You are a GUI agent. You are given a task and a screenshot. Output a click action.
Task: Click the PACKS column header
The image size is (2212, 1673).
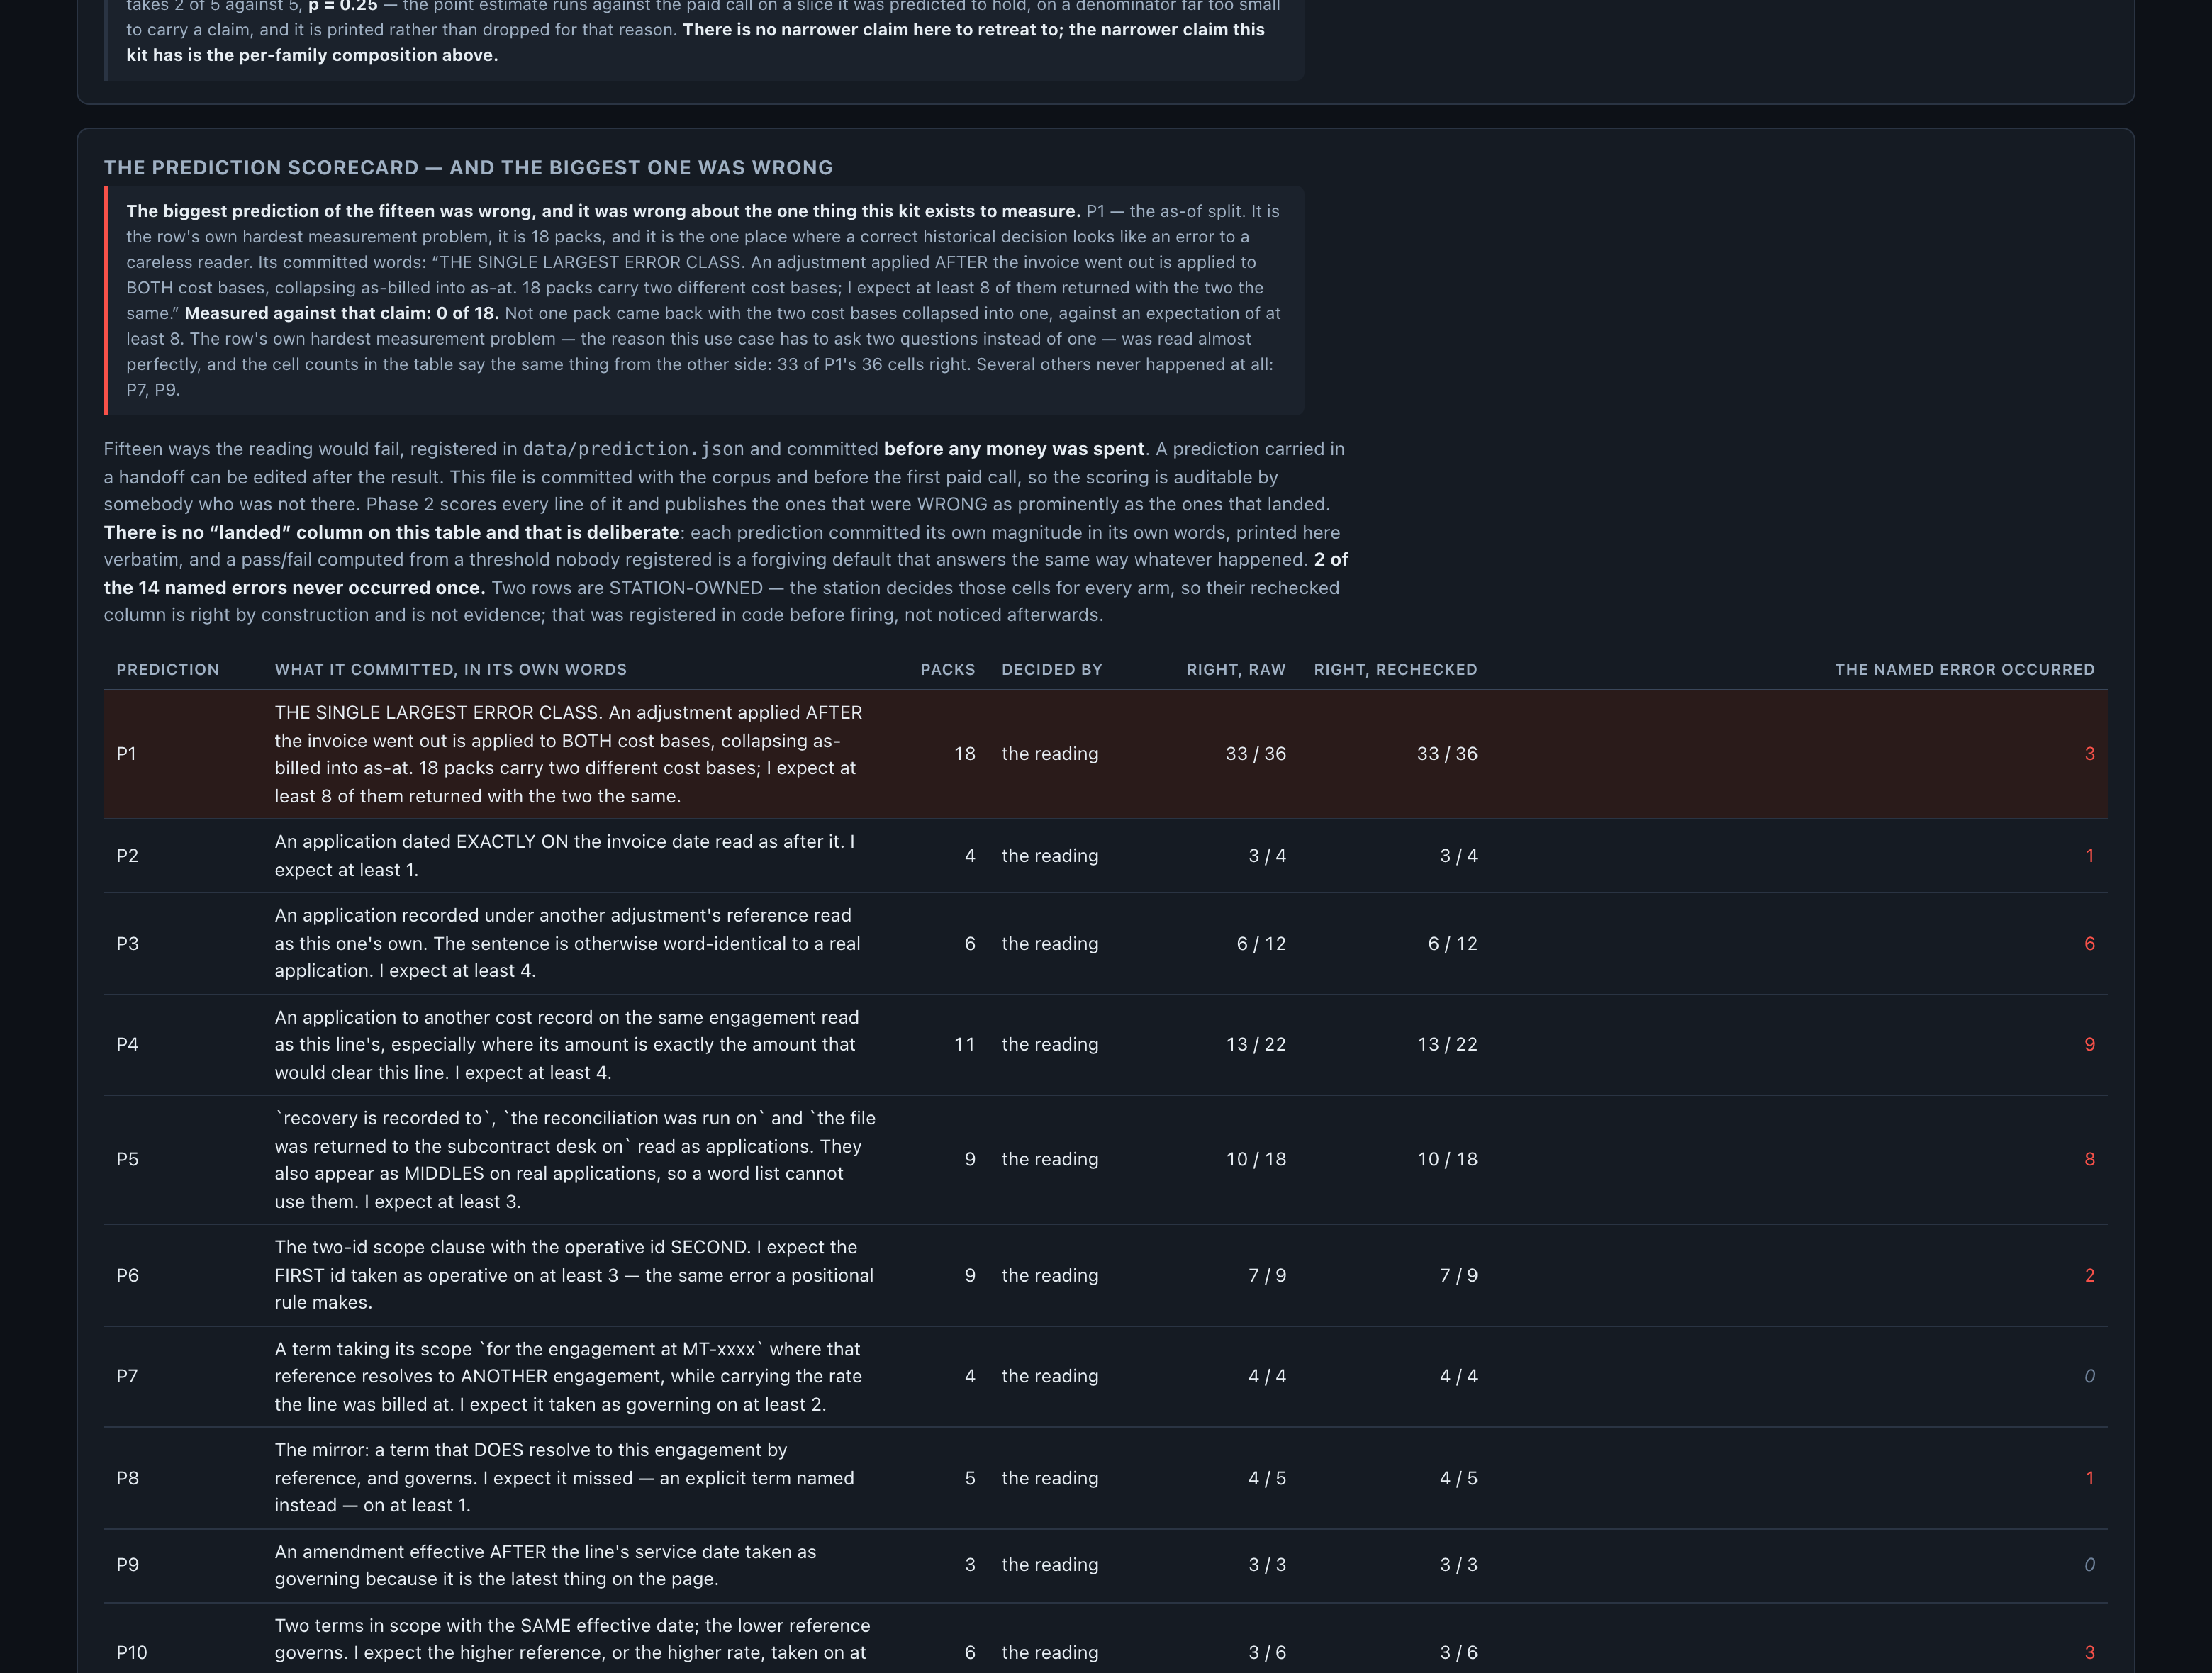pos(947,669)
